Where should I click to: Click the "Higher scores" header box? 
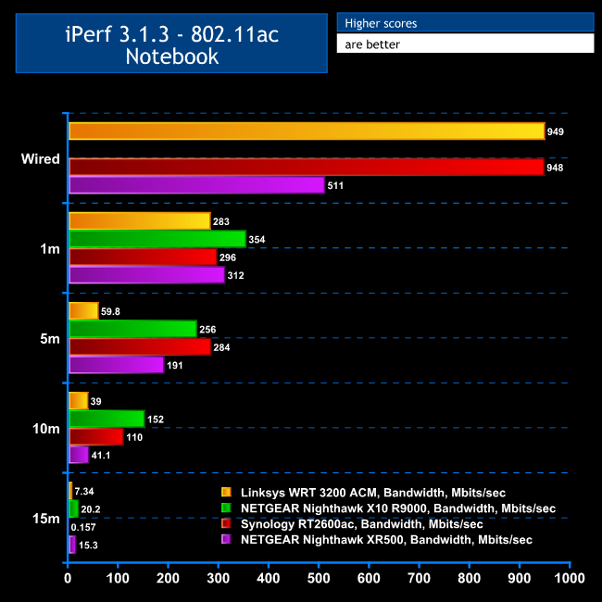465,22
